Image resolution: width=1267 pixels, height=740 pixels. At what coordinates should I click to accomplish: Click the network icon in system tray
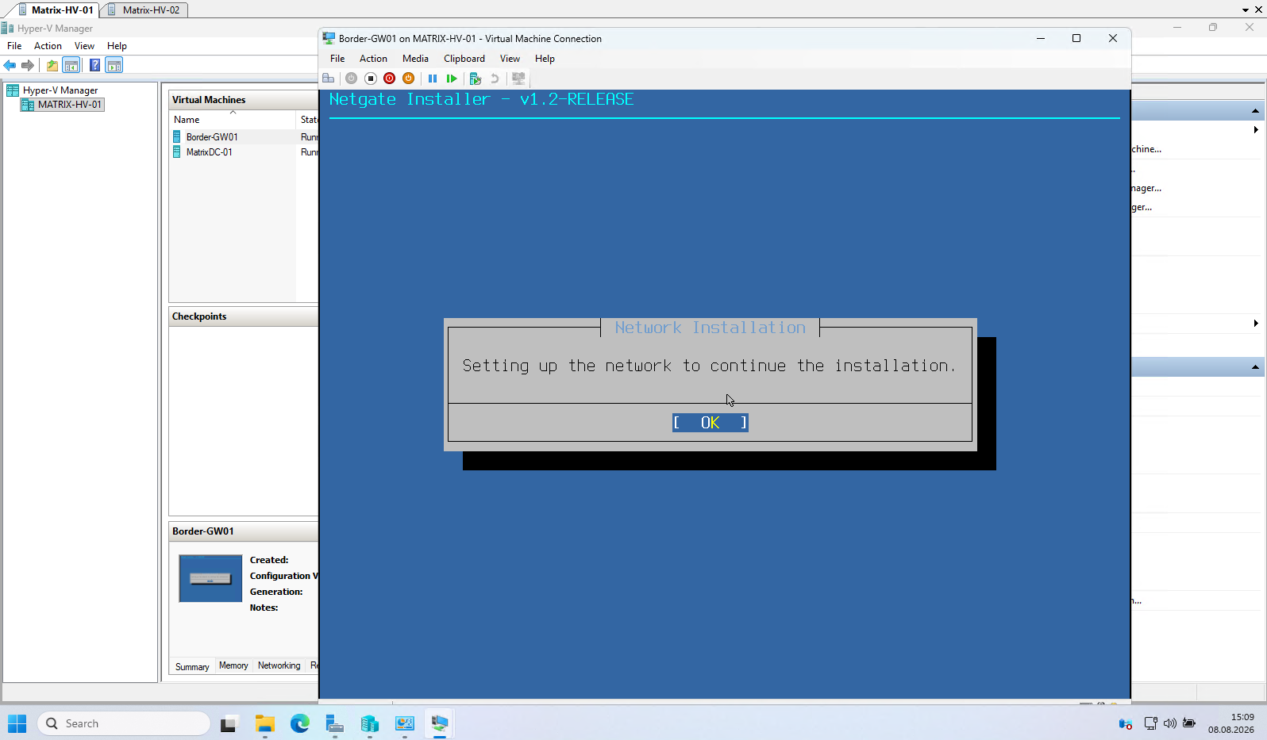coord(1150,723)
